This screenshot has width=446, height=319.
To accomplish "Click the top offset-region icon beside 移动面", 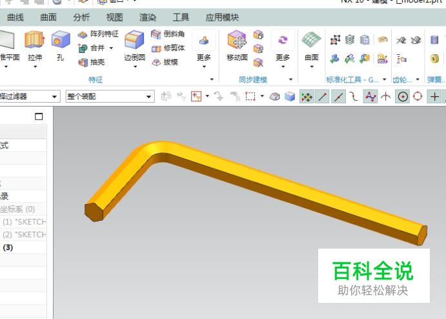I will [x=258, y=35].
